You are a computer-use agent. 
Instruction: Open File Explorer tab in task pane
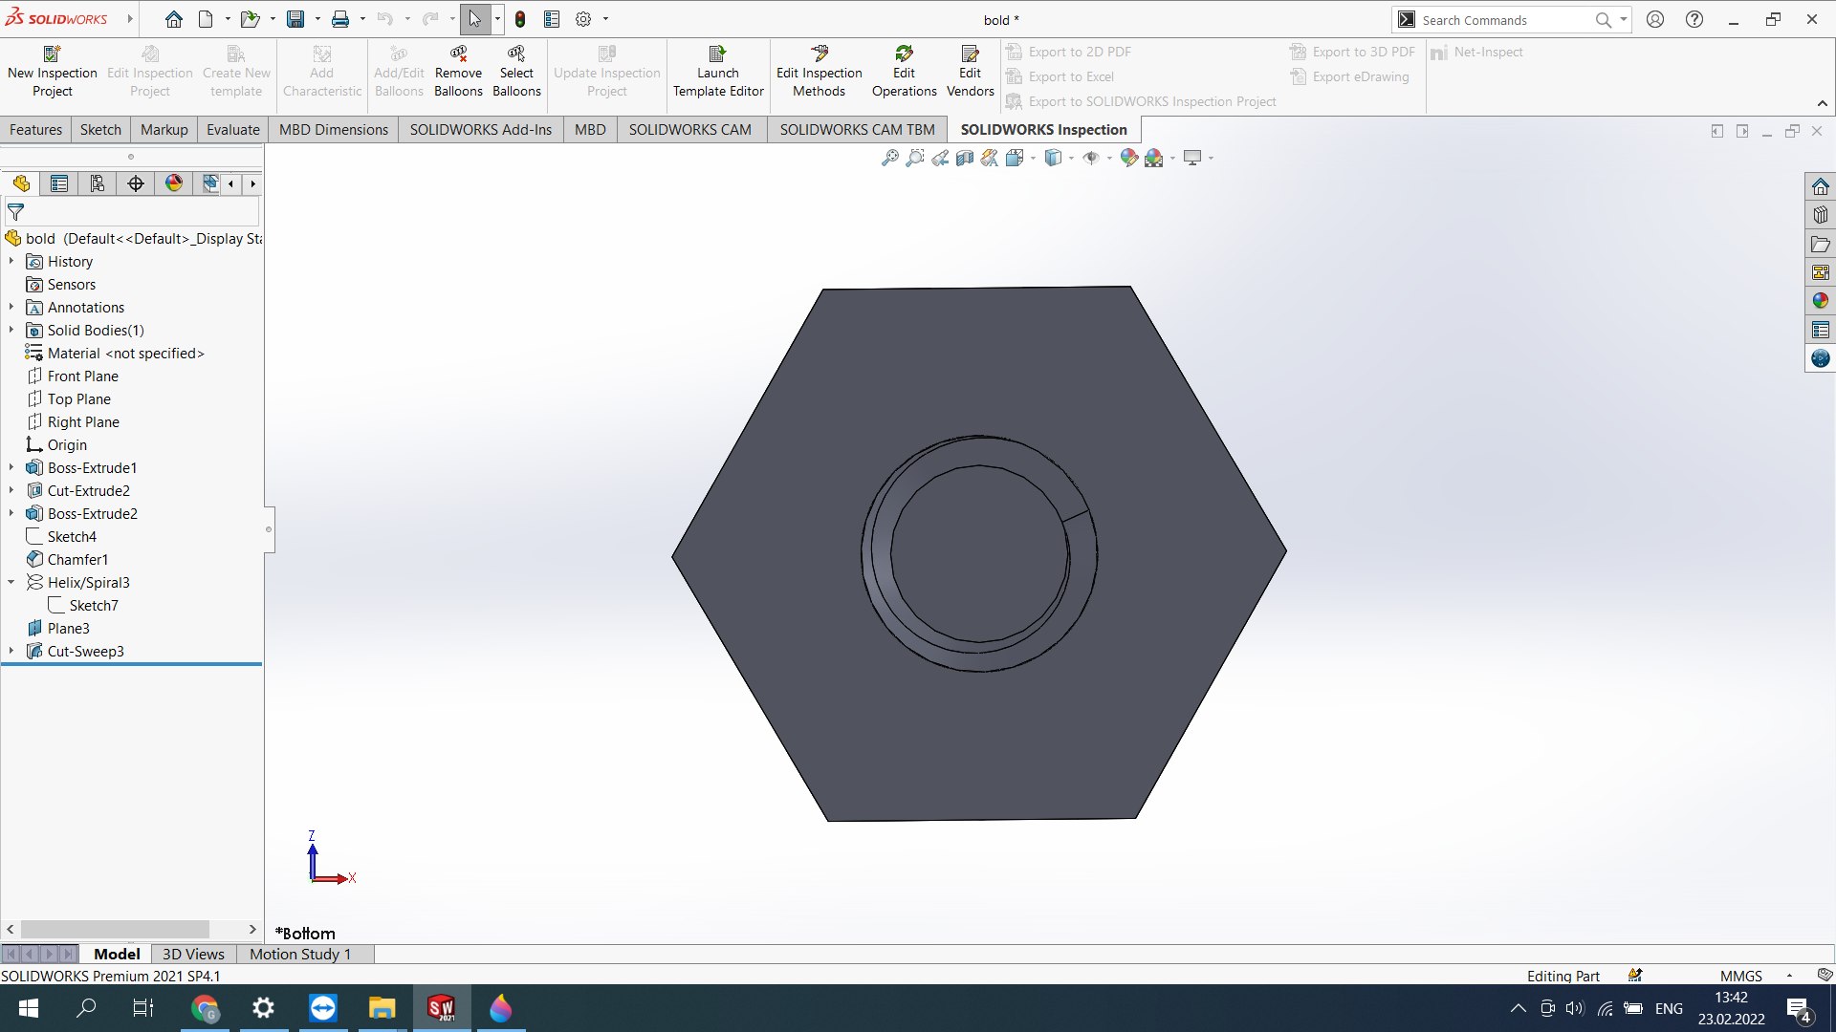(1820, 244)
